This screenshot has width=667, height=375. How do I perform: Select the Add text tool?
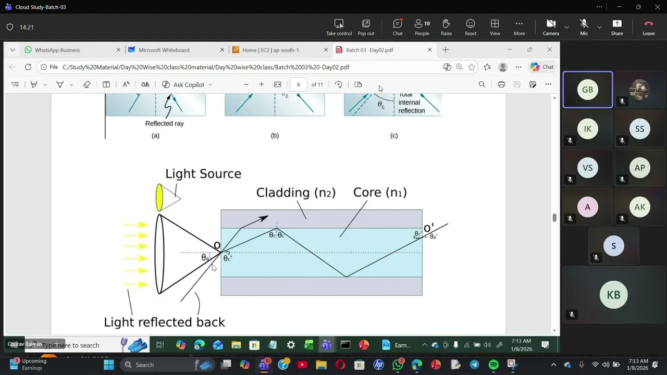pyautogui.click(x=106, y=84)
